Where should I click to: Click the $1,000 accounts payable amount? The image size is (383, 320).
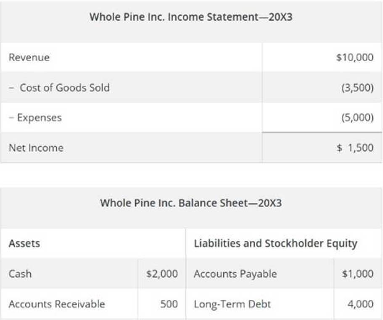(357, 274)
